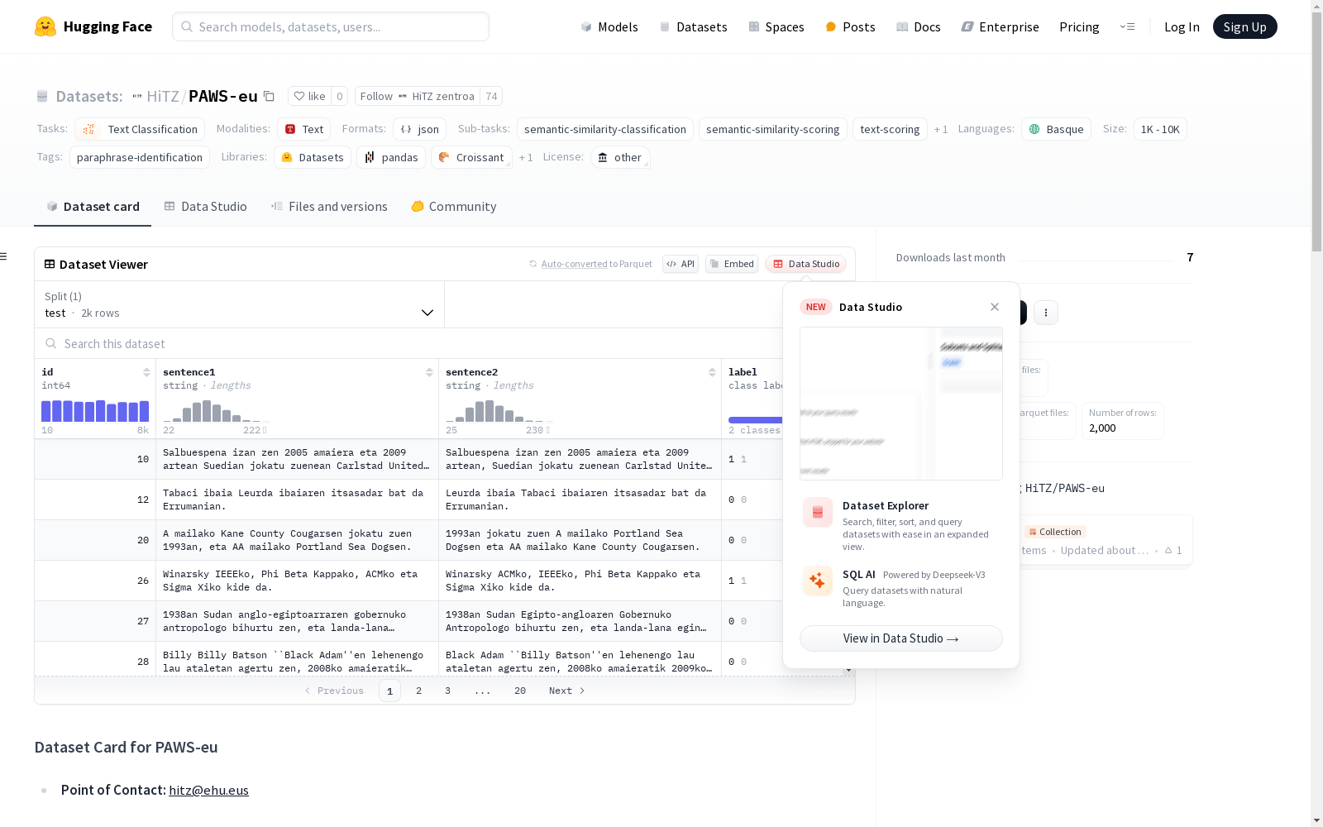Open the Datasets menu
This screenshot has width=1323, height=827.
tap(693, 26)
